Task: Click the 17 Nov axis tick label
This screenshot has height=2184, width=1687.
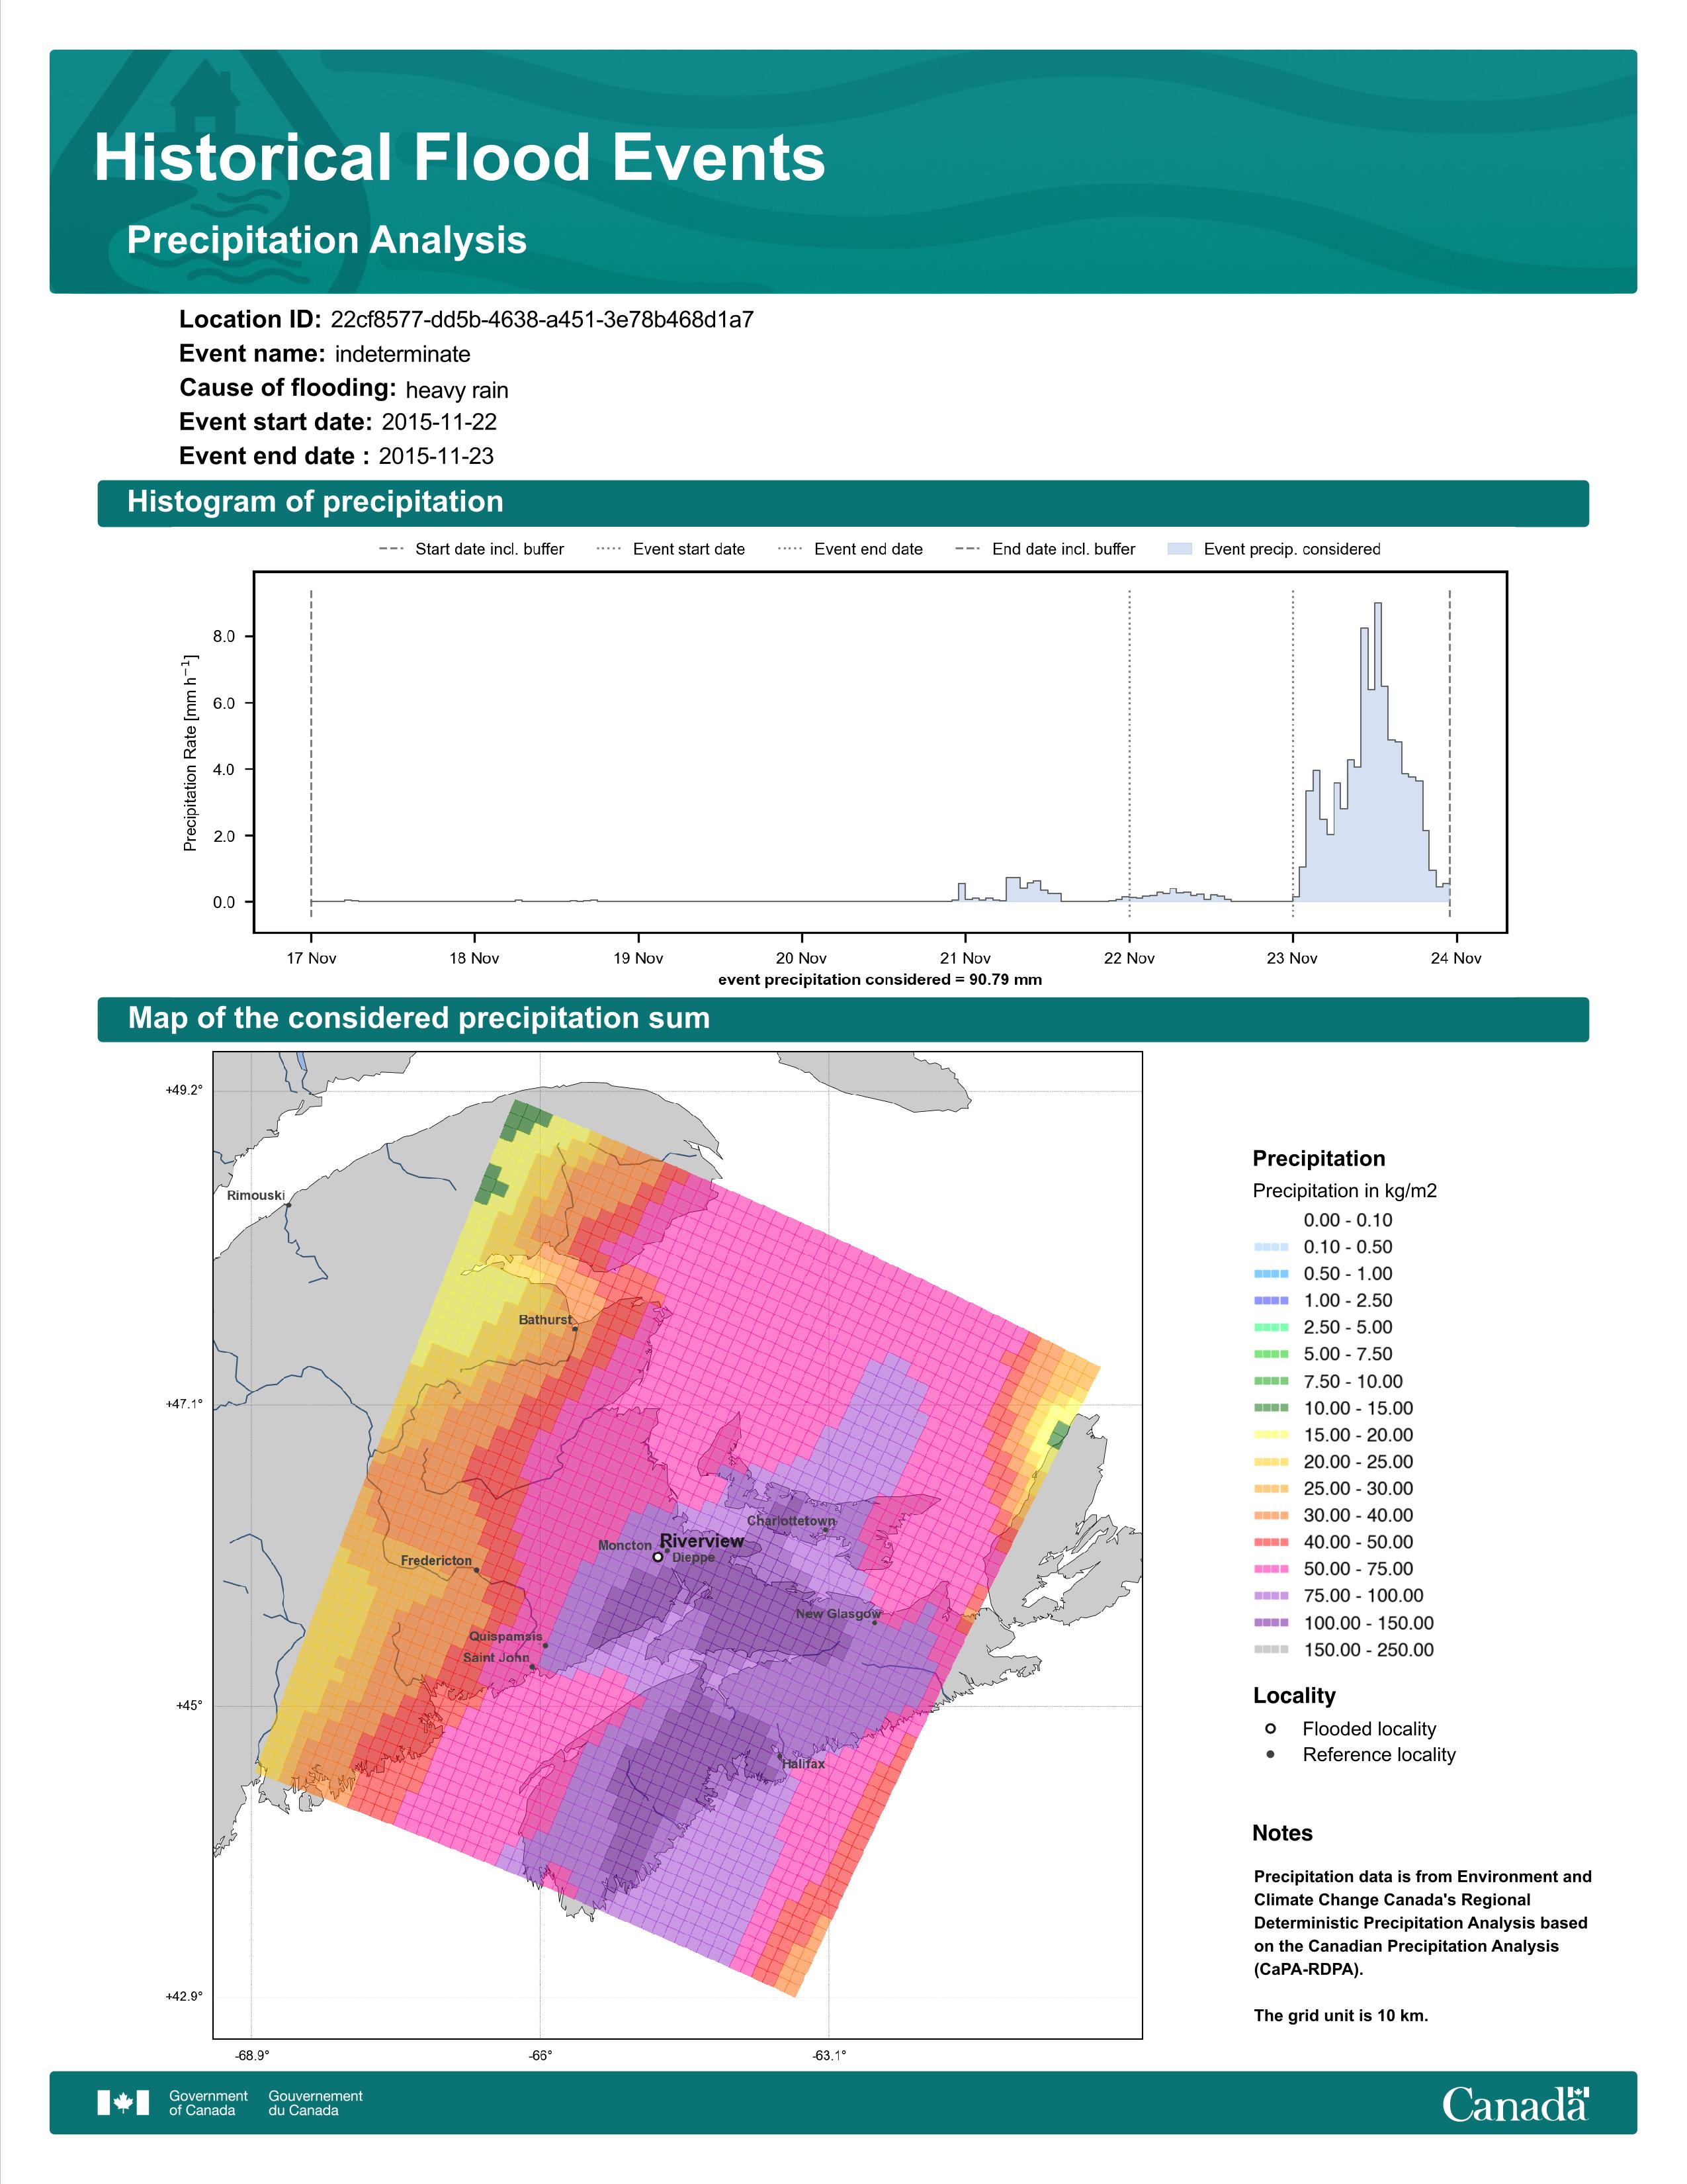Action: (x=311, y=958)
